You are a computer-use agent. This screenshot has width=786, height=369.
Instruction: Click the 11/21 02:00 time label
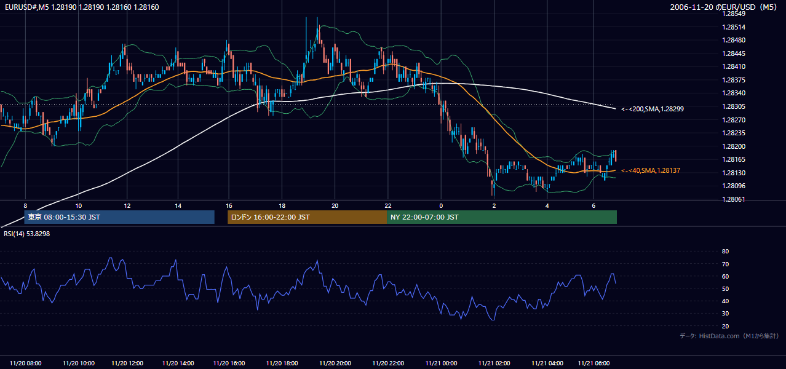coord(494,363)
